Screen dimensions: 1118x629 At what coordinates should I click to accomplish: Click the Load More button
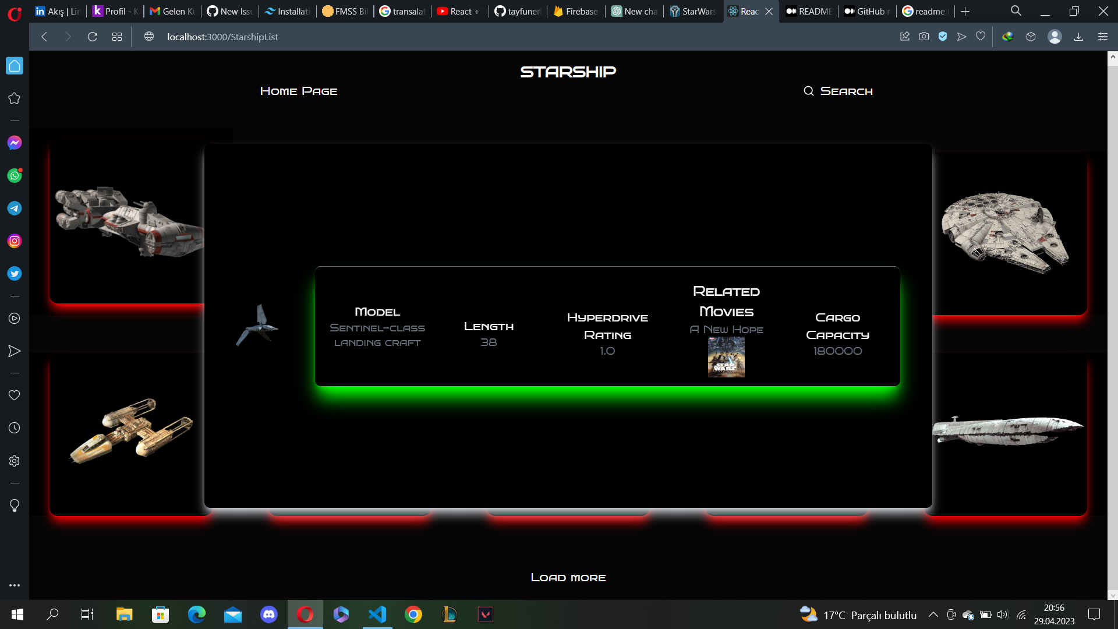tap(568, 578)
